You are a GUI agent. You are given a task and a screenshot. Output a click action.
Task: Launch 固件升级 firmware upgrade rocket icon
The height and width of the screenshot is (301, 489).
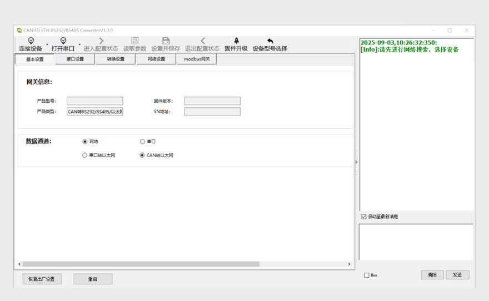point(236,41)
